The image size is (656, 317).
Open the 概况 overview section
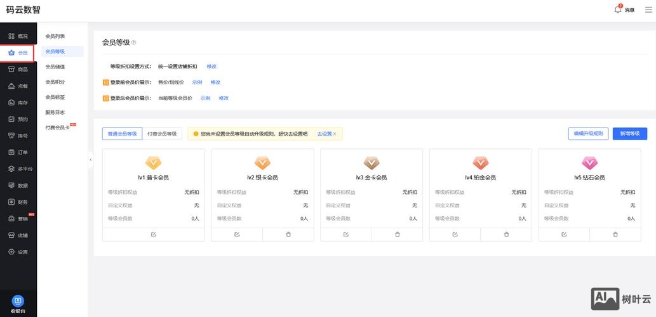click(x=18, y=36)
